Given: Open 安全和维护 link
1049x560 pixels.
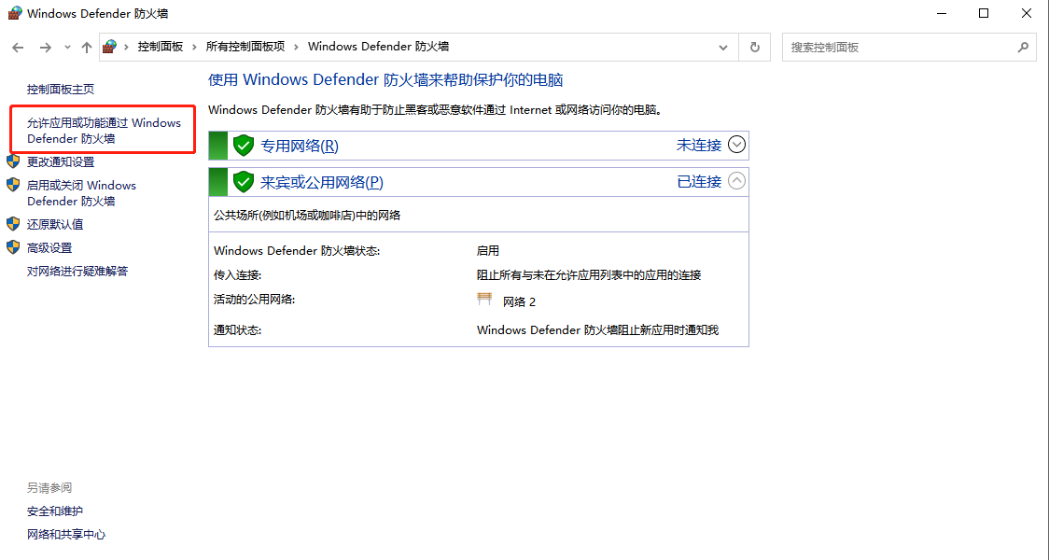Looking at the screenshot, I should coord(55,511).
